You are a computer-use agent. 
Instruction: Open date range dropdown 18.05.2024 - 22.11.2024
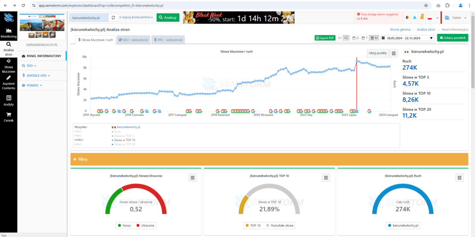click(408, 38)
